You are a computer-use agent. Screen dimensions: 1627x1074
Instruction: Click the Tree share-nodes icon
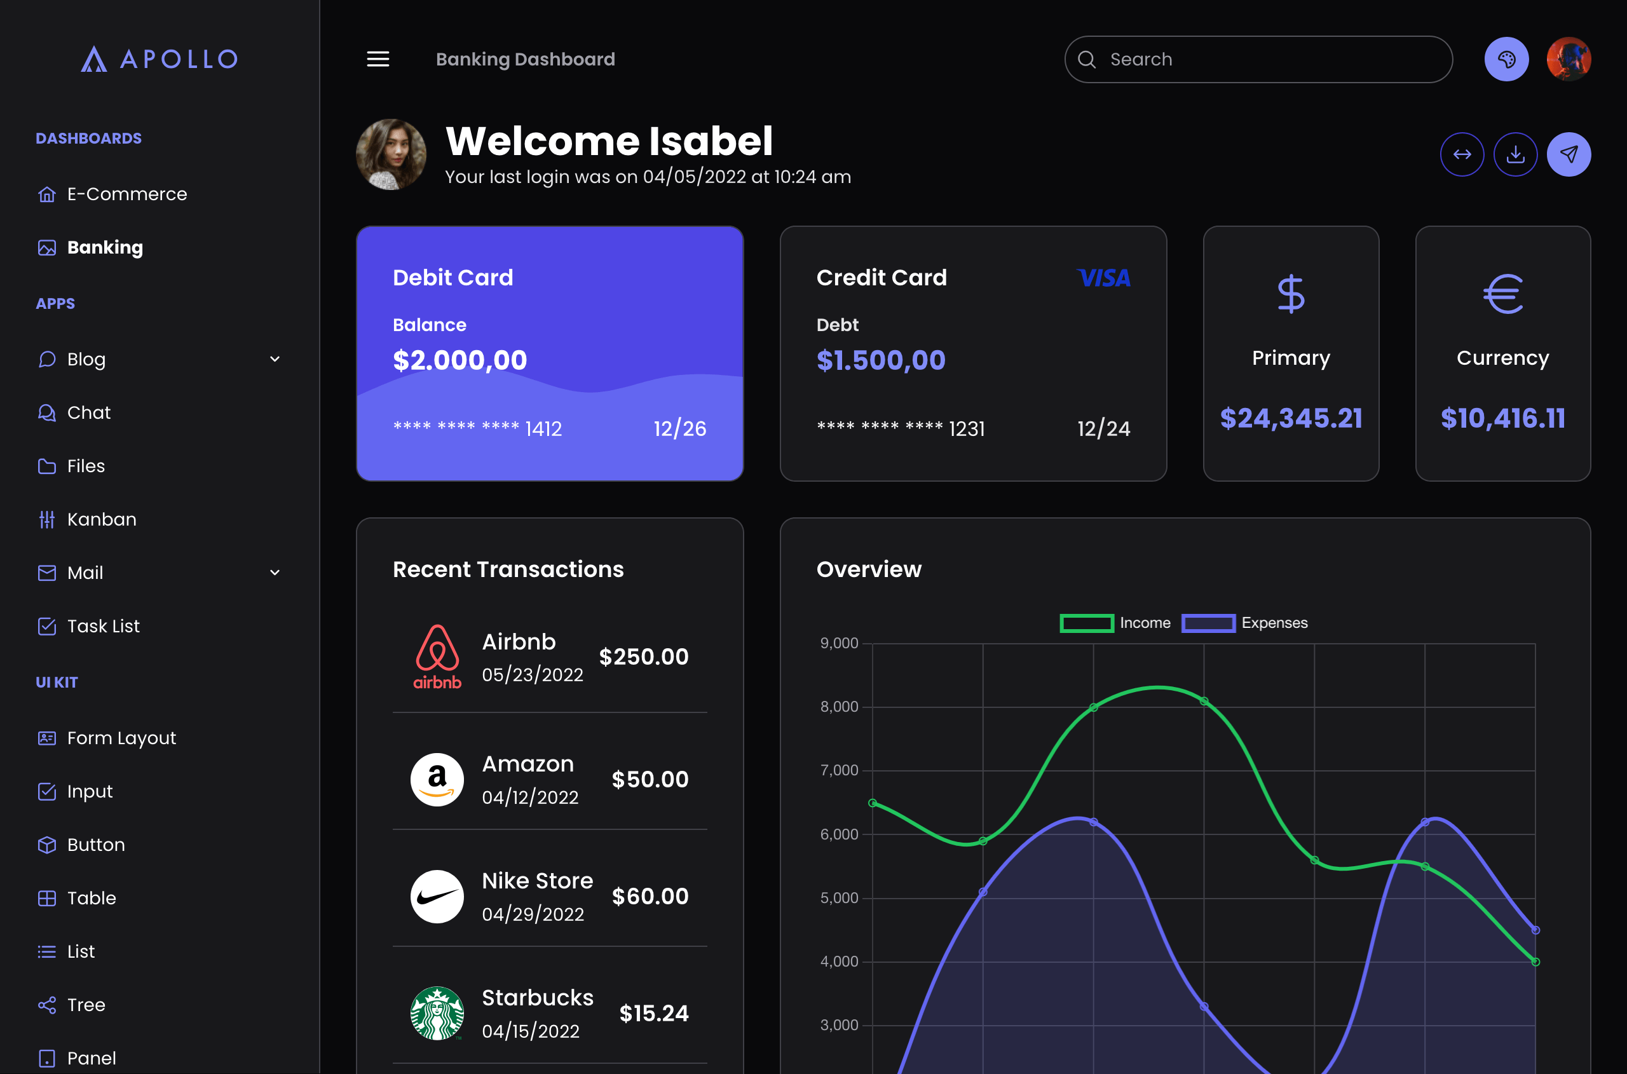click(x=46, y=1005)
